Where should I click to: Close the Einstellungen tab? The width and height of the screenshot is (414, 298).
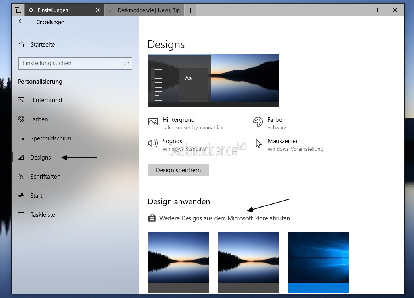click(x=98, y=10)
